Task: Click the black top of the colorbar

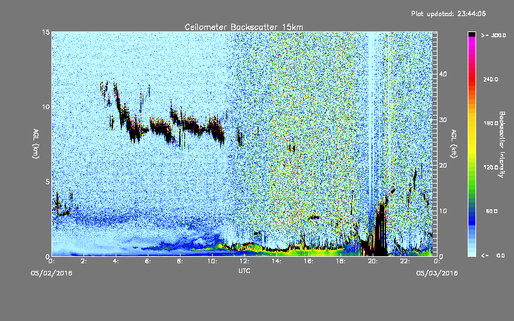Action: point(472,34)
